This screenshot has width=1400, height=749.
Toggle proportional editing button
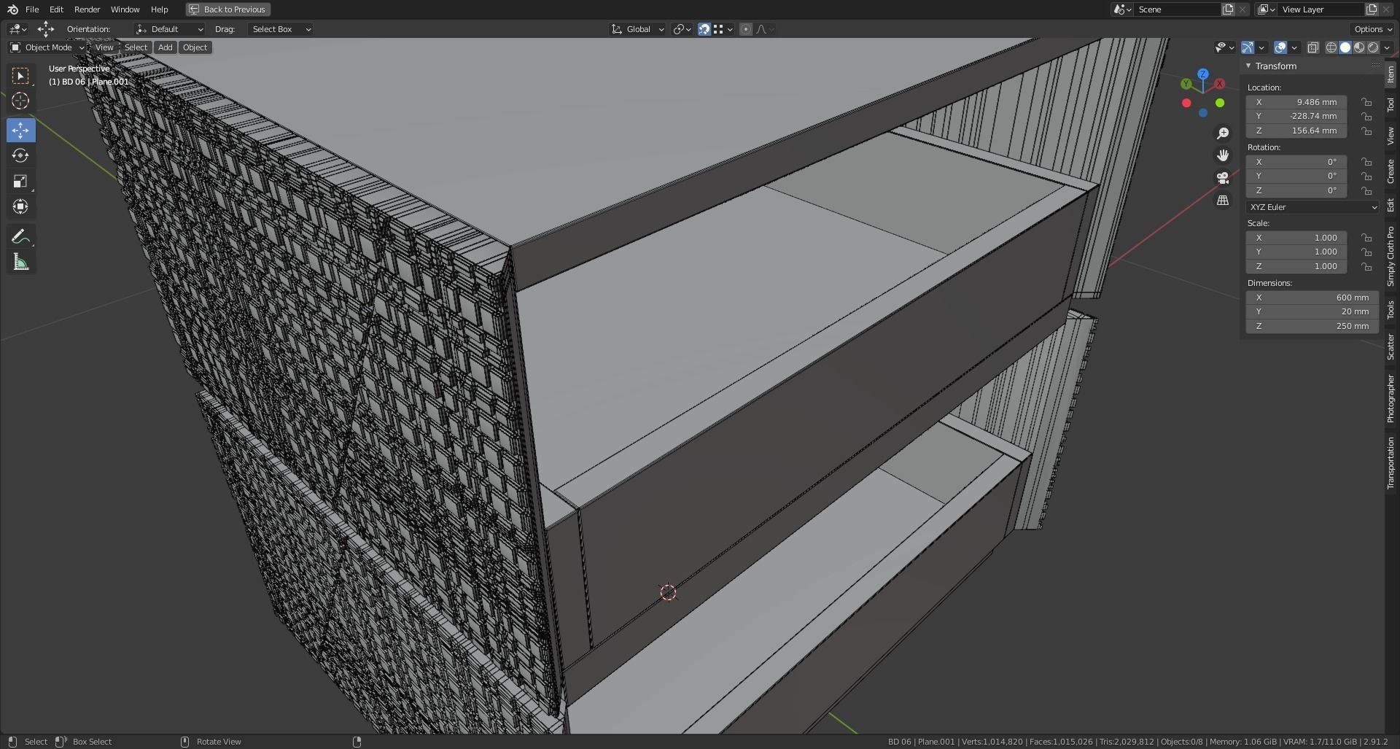click(745, 29)
